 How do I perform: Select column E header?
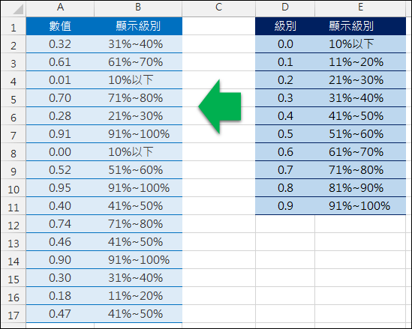tap(360, 8)
